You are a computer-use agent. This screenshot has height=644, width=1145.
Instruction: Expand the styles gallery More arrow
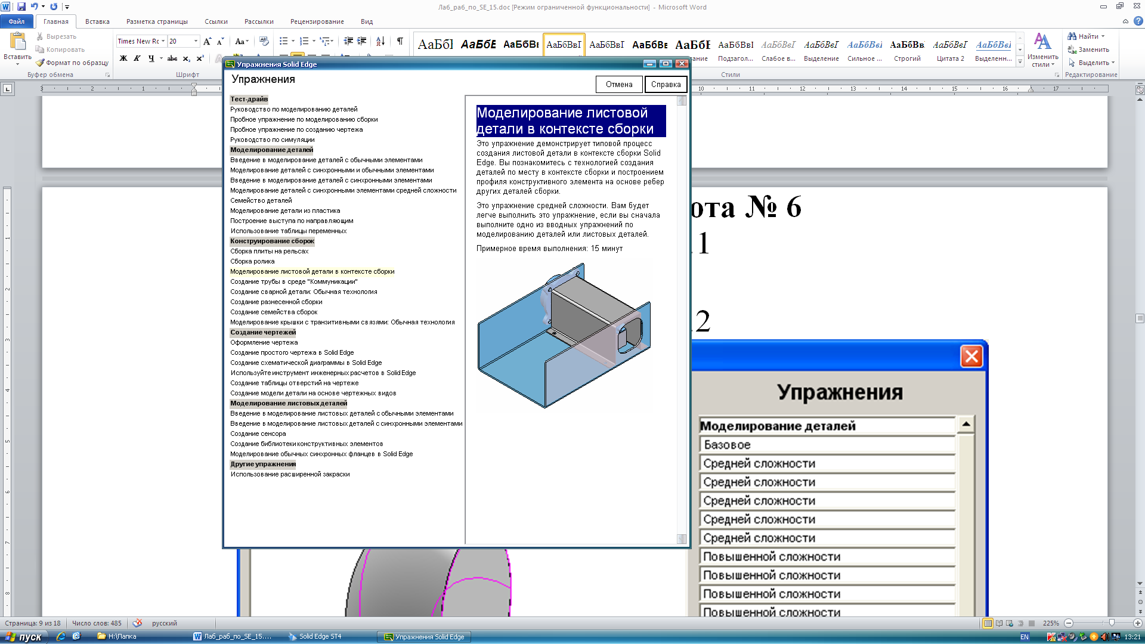coord(1020,63)
